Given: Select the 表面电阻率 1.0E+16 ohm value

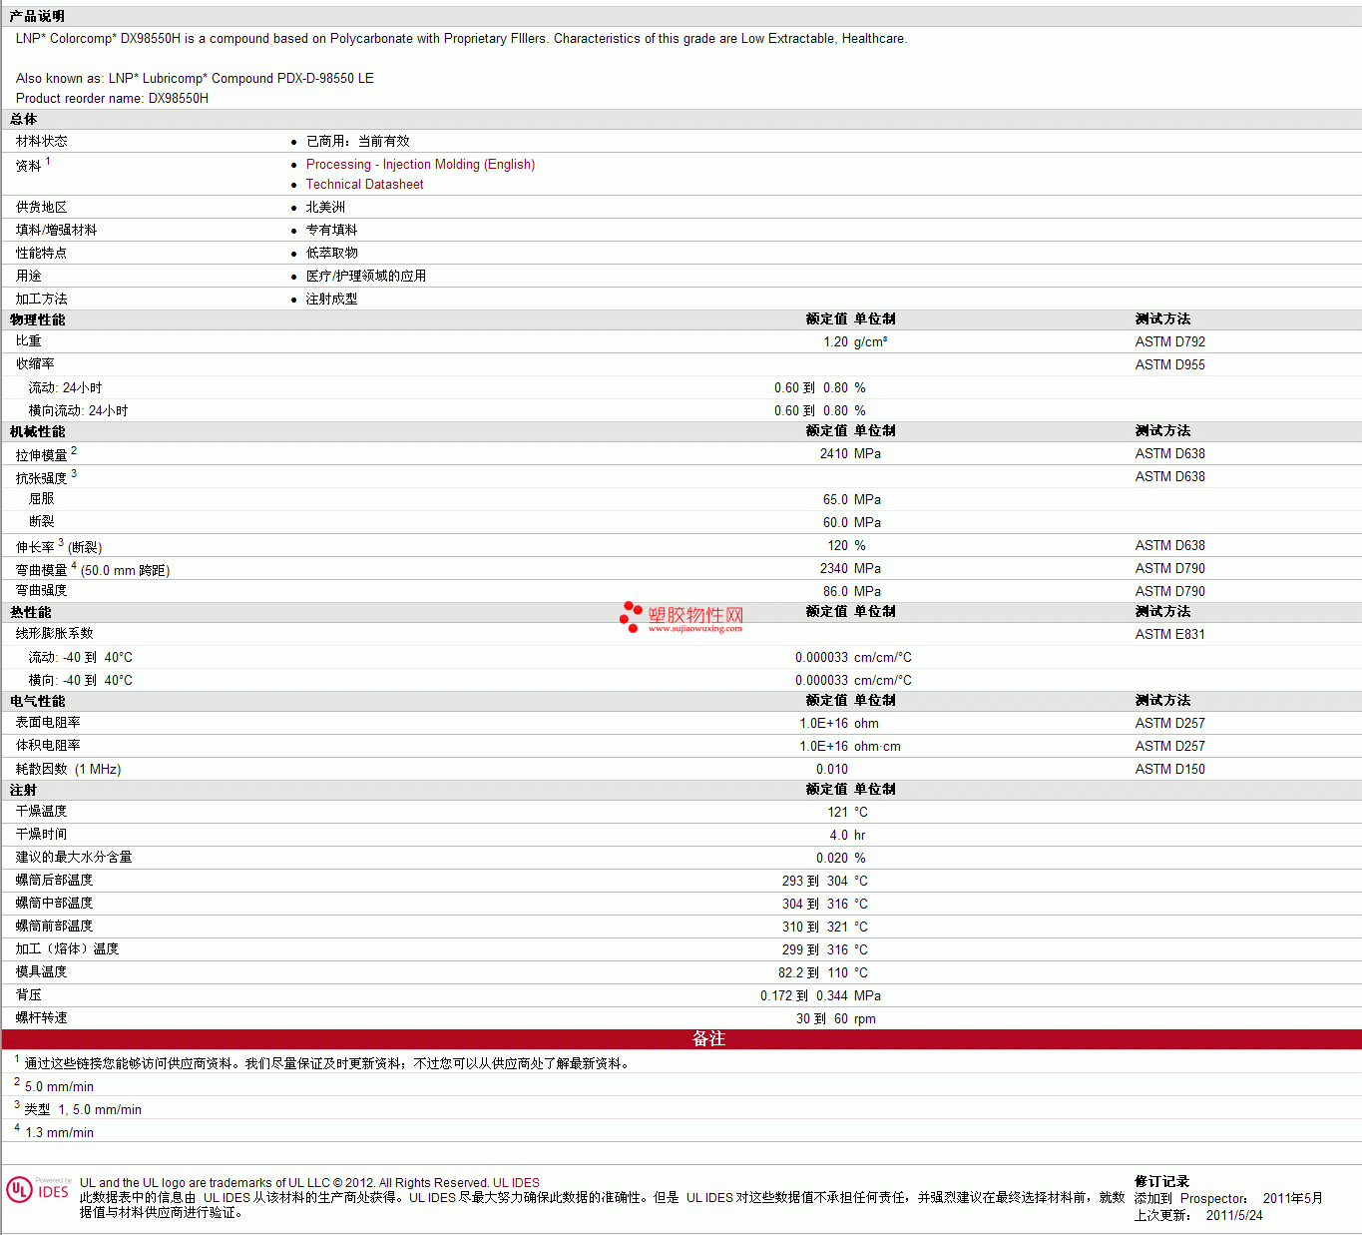Looking at the screenshot, I should (839, 723).
